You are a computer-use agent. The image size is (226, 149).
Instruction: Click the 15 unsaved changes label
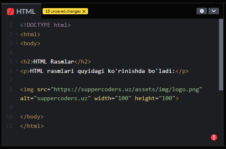63,11
